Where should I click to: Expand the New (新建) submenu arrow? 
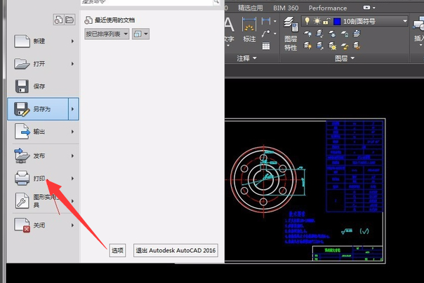point(72,41)
